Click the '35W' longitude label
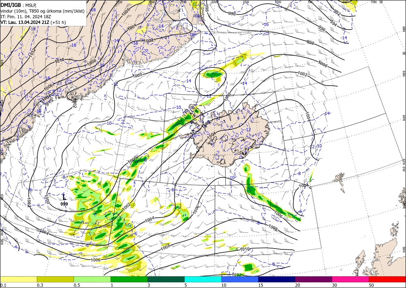406x288 pixels. (119, 2)
